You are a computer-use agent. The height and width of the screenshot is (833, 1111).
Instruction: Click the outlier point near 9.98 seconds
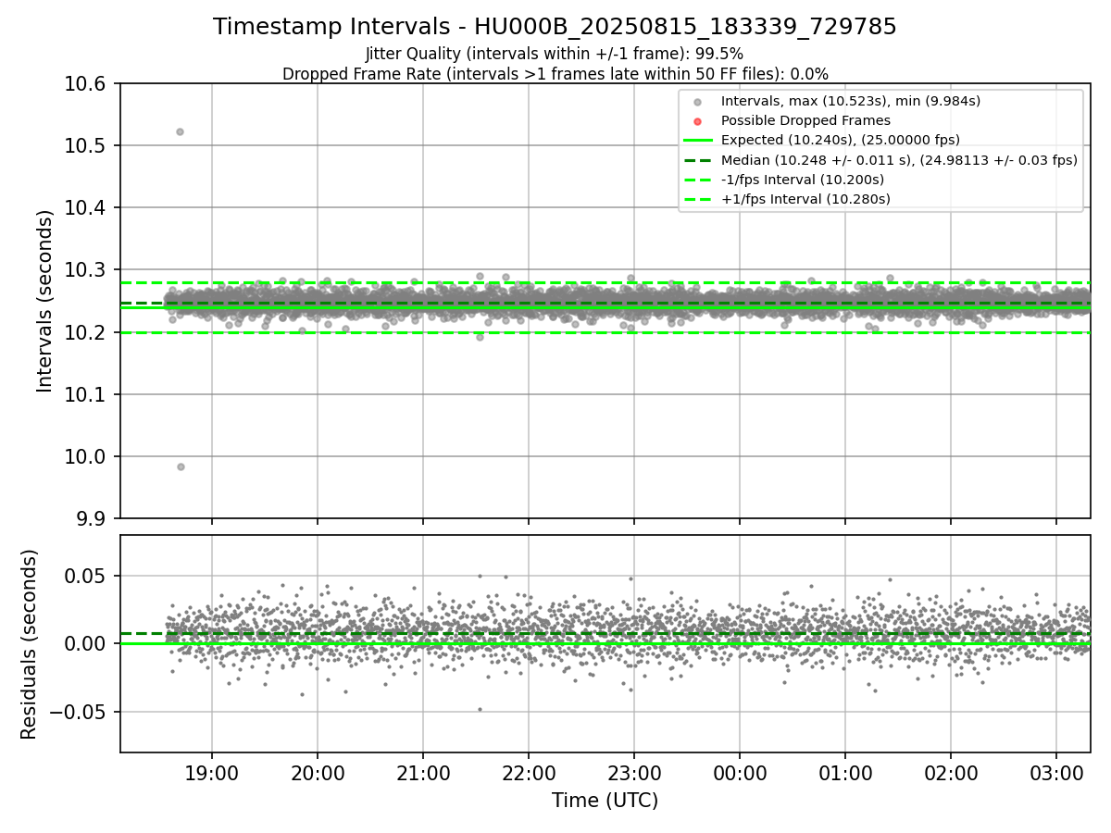[x=181, y=466]
